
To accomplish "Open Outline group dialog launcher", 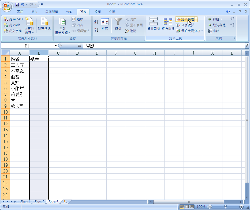I will point(234,38).
